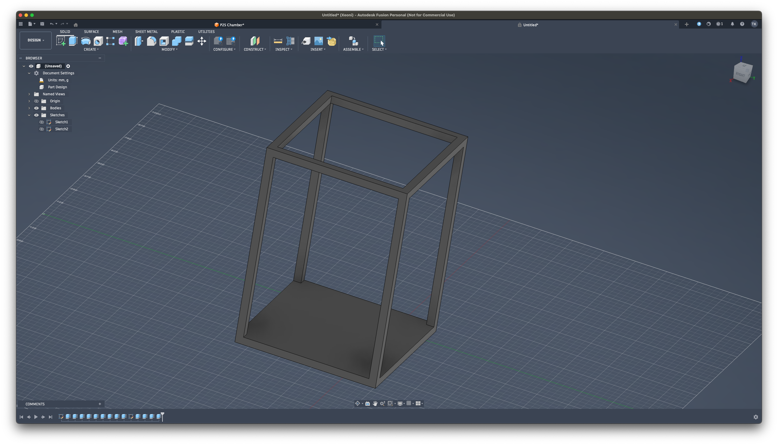Open the SHEET METAL tab
This screenshot has width=778, height=445.
click(x=146, y=31)
